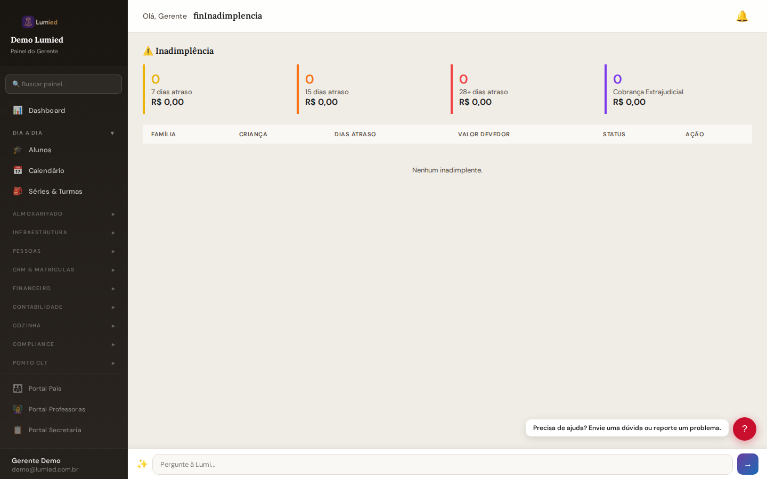Click the Séries & Turmas backpack icon
767x479 pixels.
pos(18,192)
